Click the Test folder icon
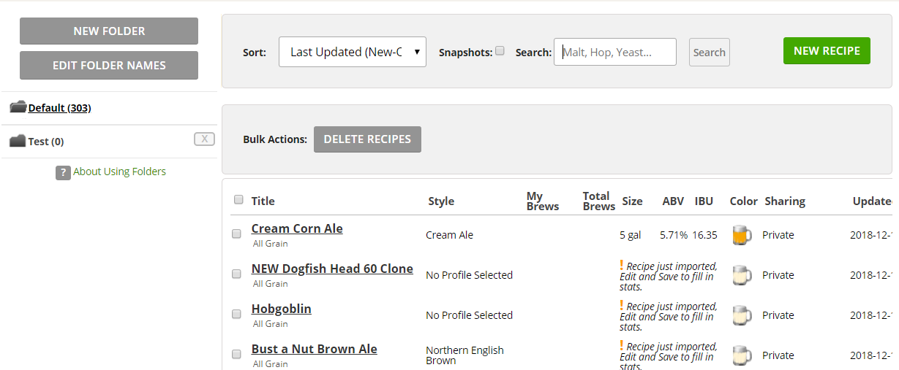This screenshot has height=370, width=899. [x=18, y=141]
